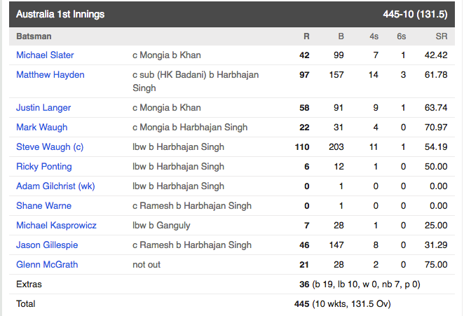The image size is (464, 316).
Task: Click the Australia 1st Innings header
Action: click(60, 14)
